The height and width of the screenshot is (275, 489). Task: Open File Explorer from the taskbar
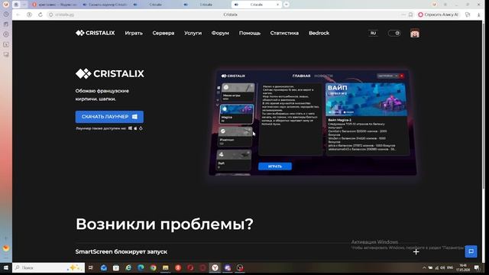(x=166, y=267)
